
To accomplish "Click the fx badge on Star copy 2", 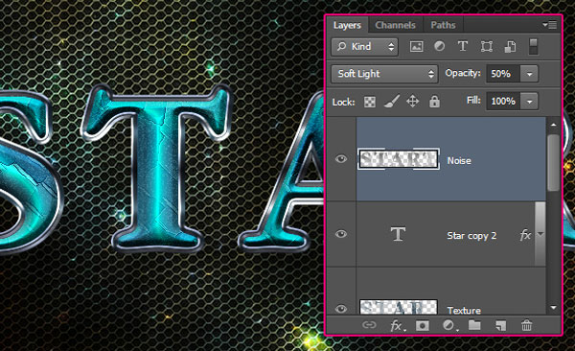I will 525,235.
